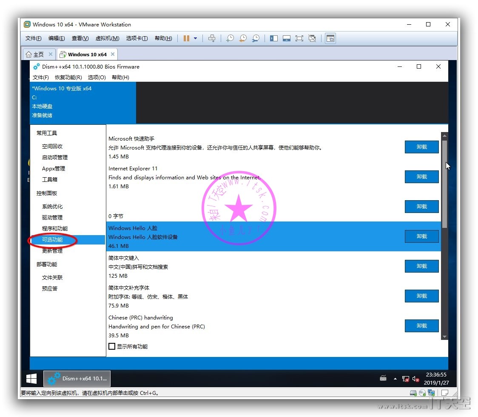Viewport: 478px width, 417px height.
Task: Open the power options dropdown arrow
Action: tap(195, 38)
